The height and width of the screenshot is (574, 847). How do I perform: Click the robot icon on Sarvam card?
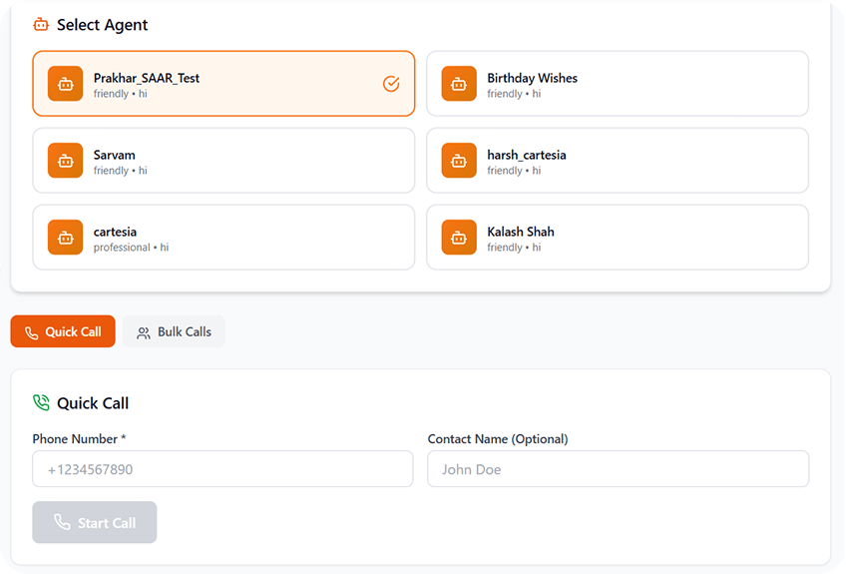click(x=66, y=161)
